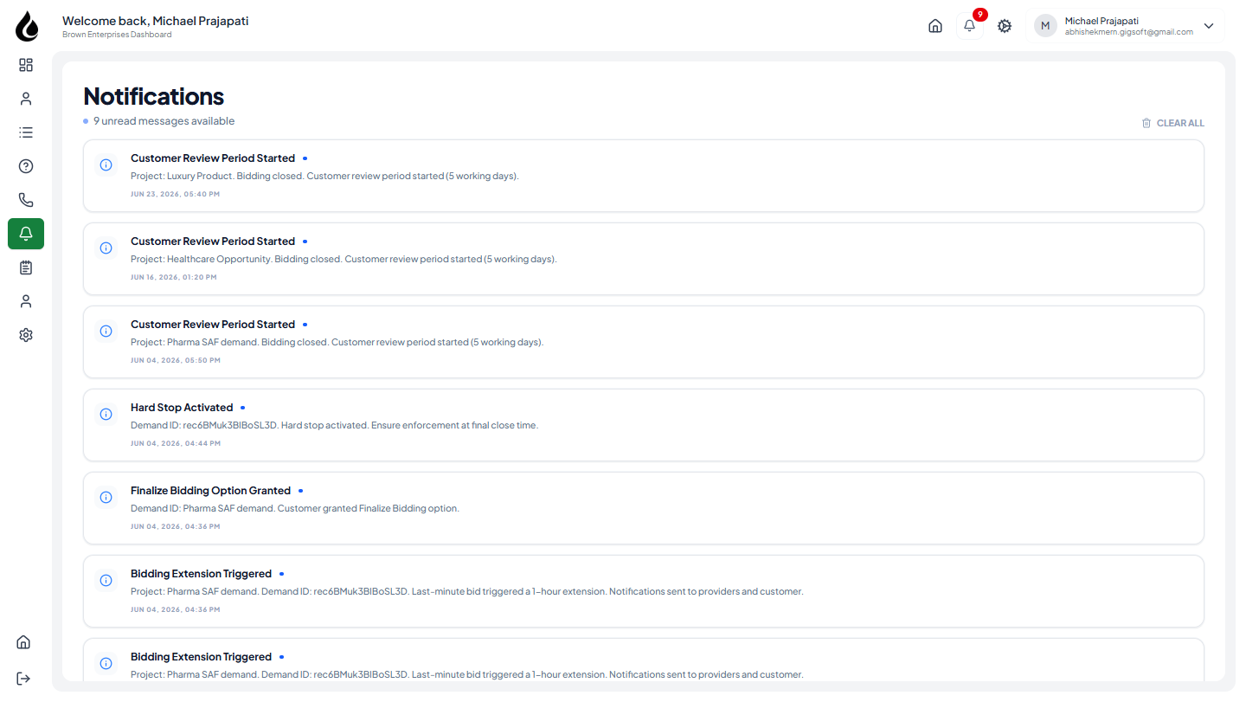Open the phone contact icon in sidebar
This screenshot has height=702, width=1246.
(x=26, y=200)
